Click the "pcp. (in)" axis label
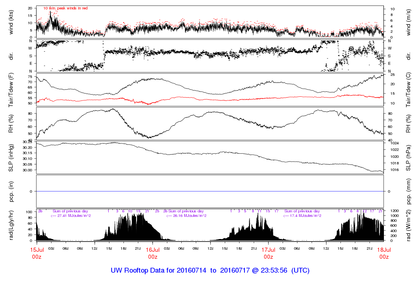 point(11,191)
